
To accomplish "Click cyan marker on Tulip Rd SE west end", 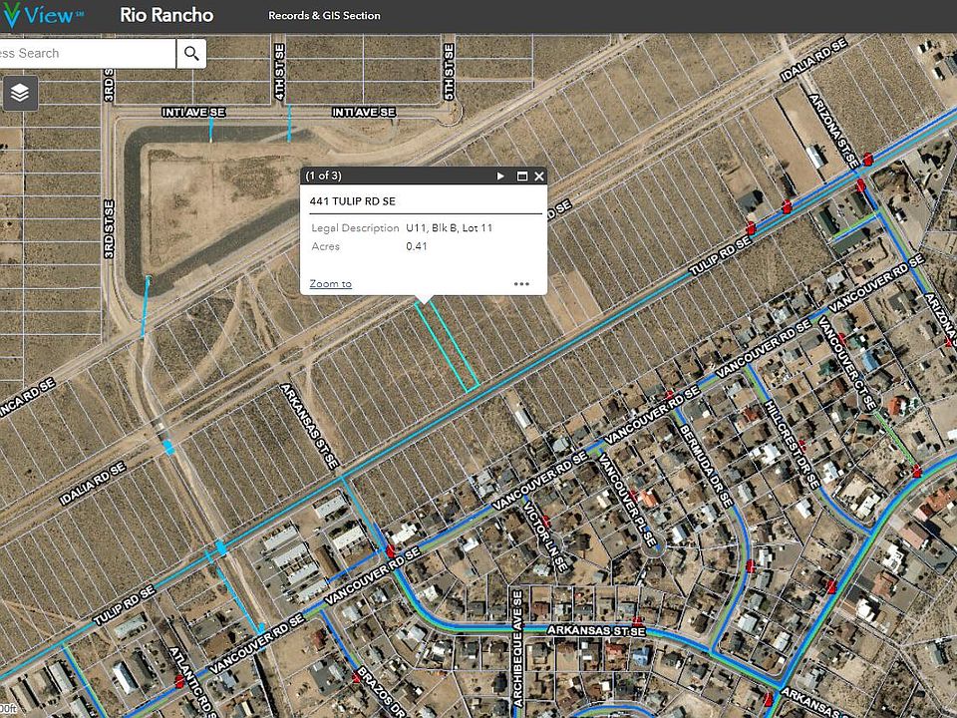I will [x=221, y=547].
